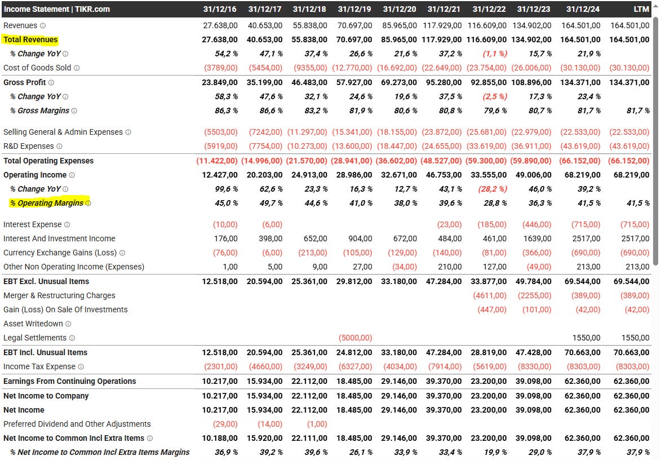Click info icon beside Operating Income % Change YoY
This screenshot has width=661, height=460.
pos(65,189)
